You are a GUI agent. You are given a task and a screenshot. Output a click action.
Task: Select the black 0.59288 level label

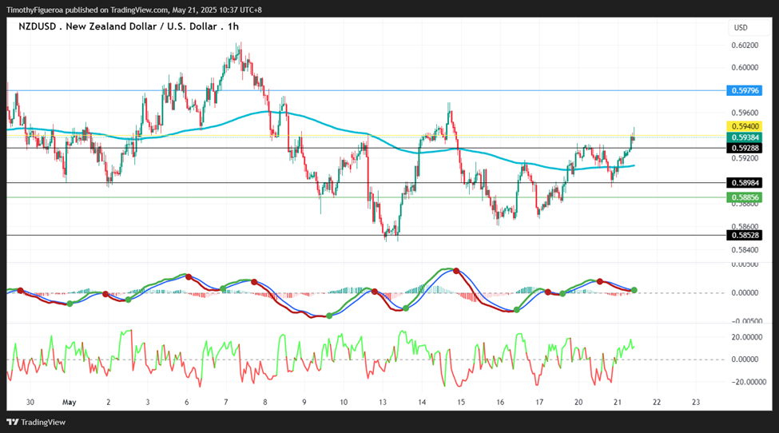click(x=744, y=148)
